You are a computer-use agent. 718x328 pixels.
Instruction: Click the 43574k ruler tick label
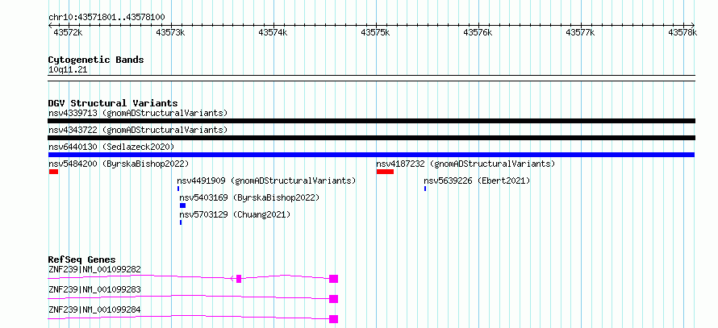pos(273,32)
